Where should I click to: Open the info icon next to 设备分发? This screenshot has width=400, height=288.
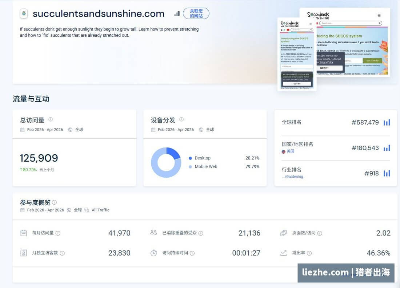[x=181, y=119]
